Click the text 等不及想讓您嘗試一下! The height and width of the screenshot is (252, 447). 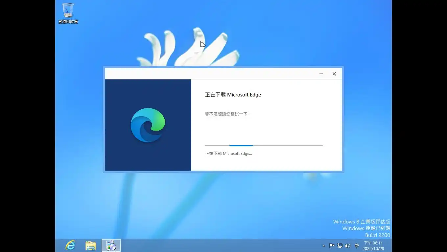point(227,114)
